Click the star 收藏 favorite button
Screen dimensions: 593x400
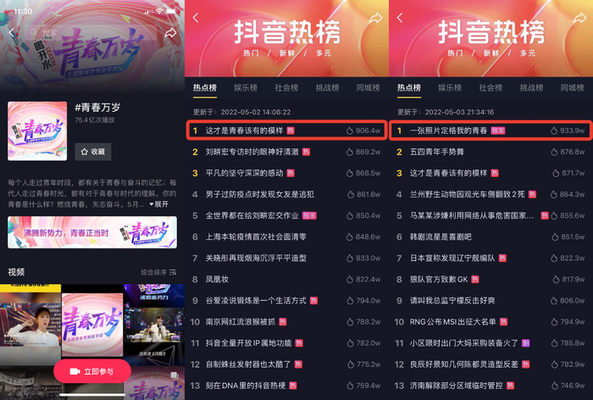pyautogui.click(x=92, y=152)
